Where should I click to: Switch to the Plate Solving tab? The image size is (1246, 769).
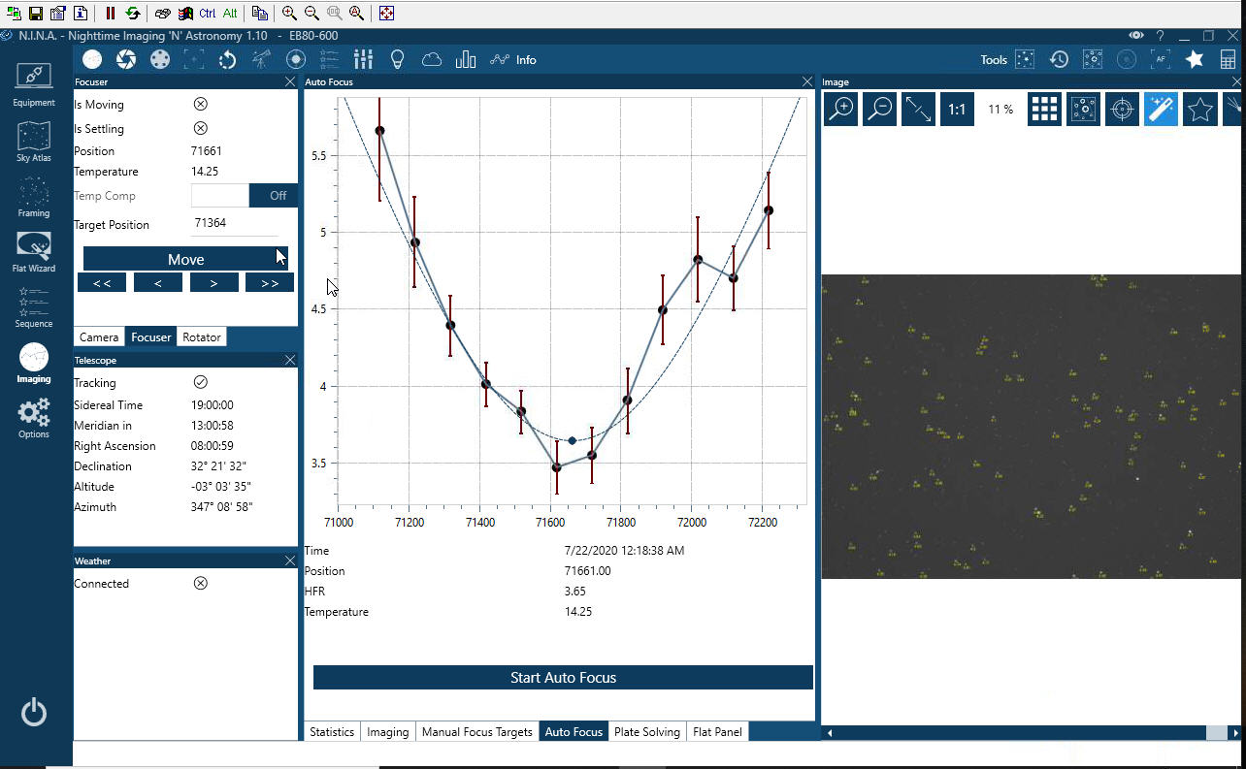[x=646, y=732]
